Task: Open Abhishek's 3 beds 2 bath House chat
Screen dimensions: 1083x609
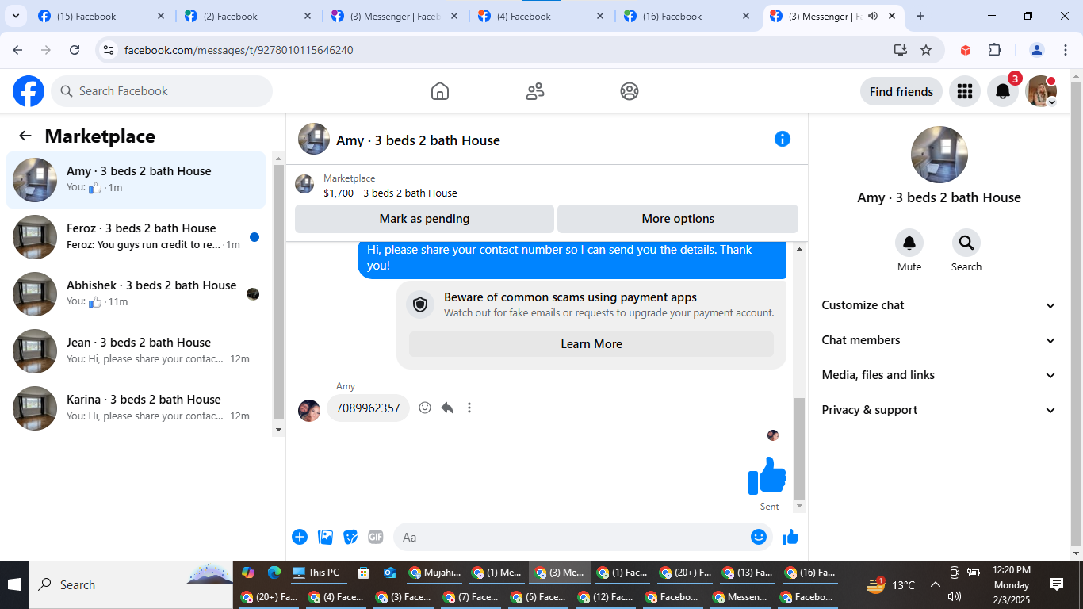Action: click(136, 294)
